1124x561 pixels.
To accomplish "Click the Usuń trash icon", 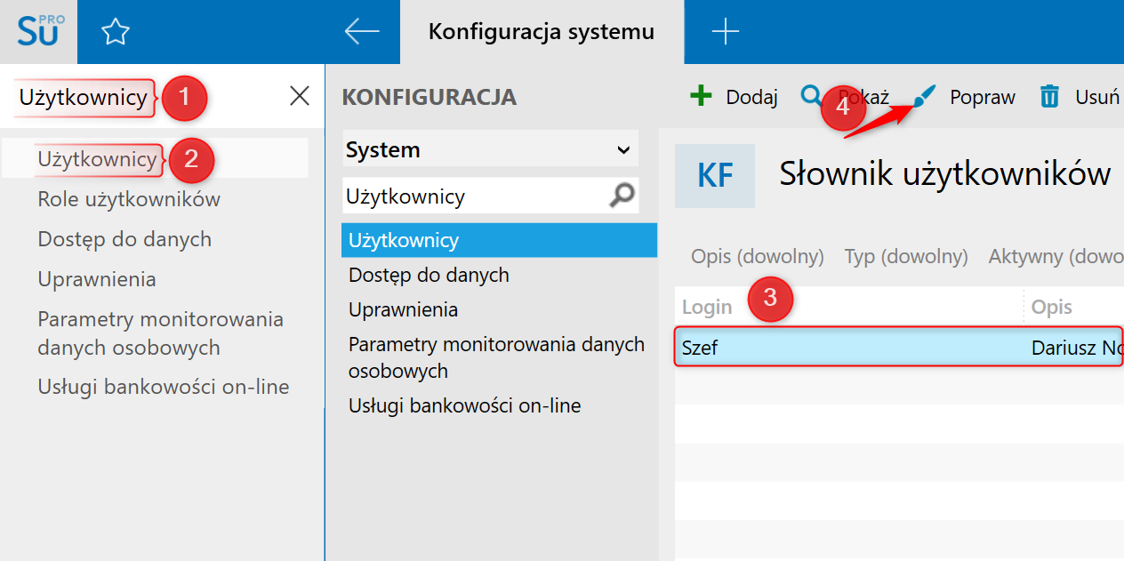I will (x=1050, y=97).
